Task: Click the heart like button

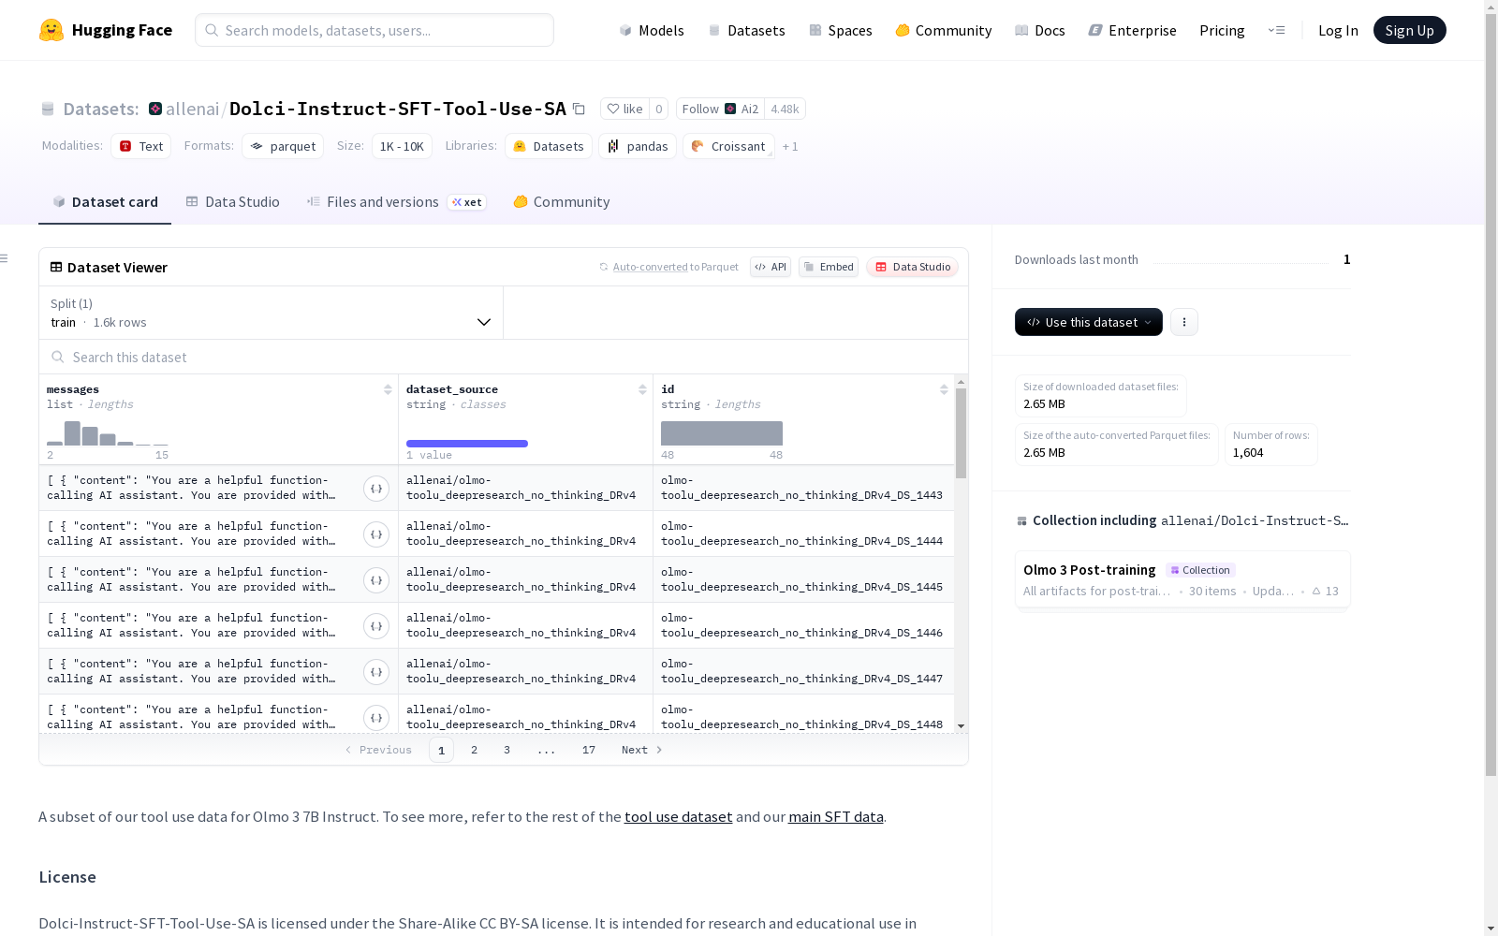Action: pyautogui.click(x=624, y=110)
